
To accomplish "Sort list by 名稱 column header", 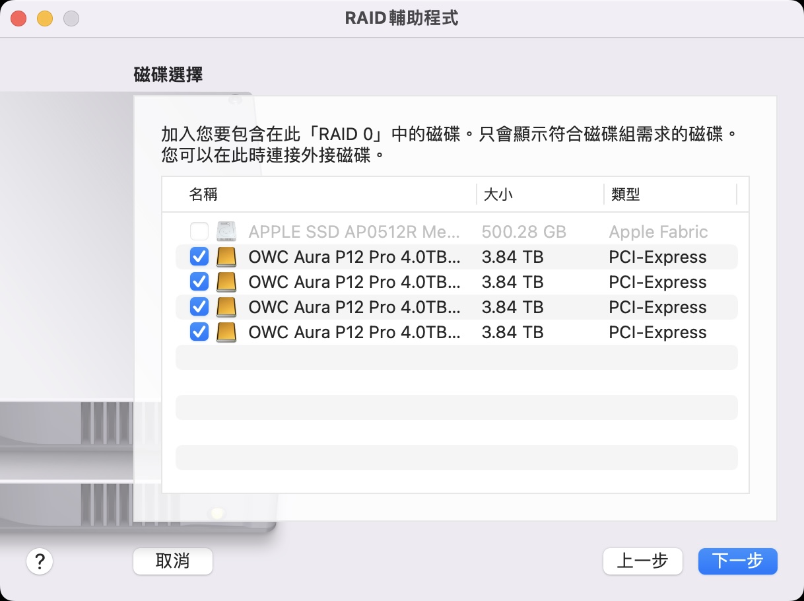I will (203, 194).
